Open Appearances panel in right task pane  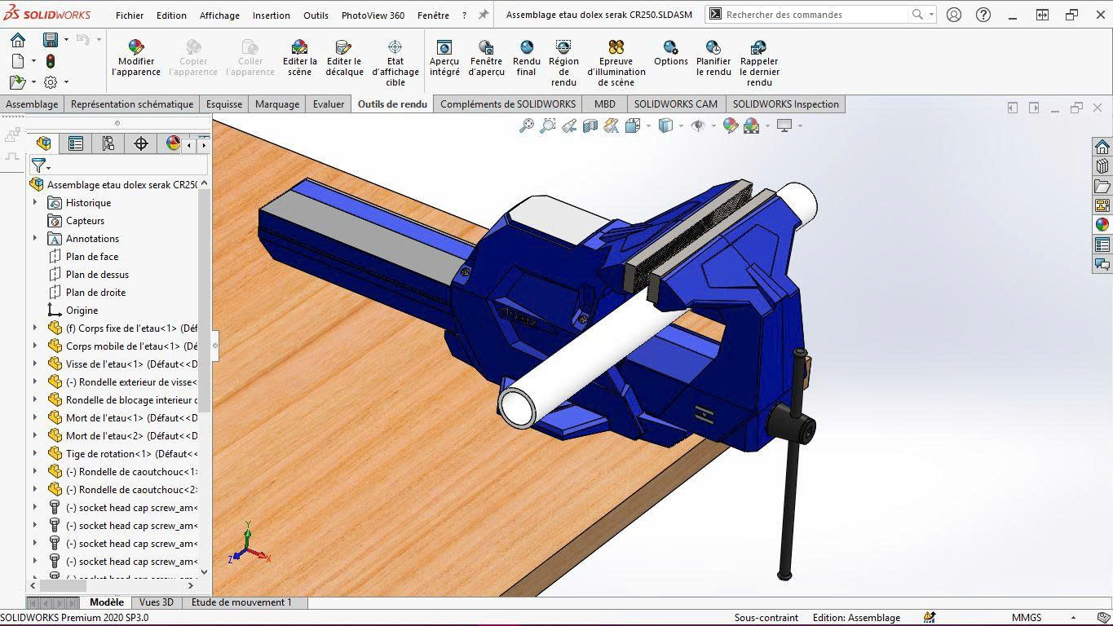1102,224
